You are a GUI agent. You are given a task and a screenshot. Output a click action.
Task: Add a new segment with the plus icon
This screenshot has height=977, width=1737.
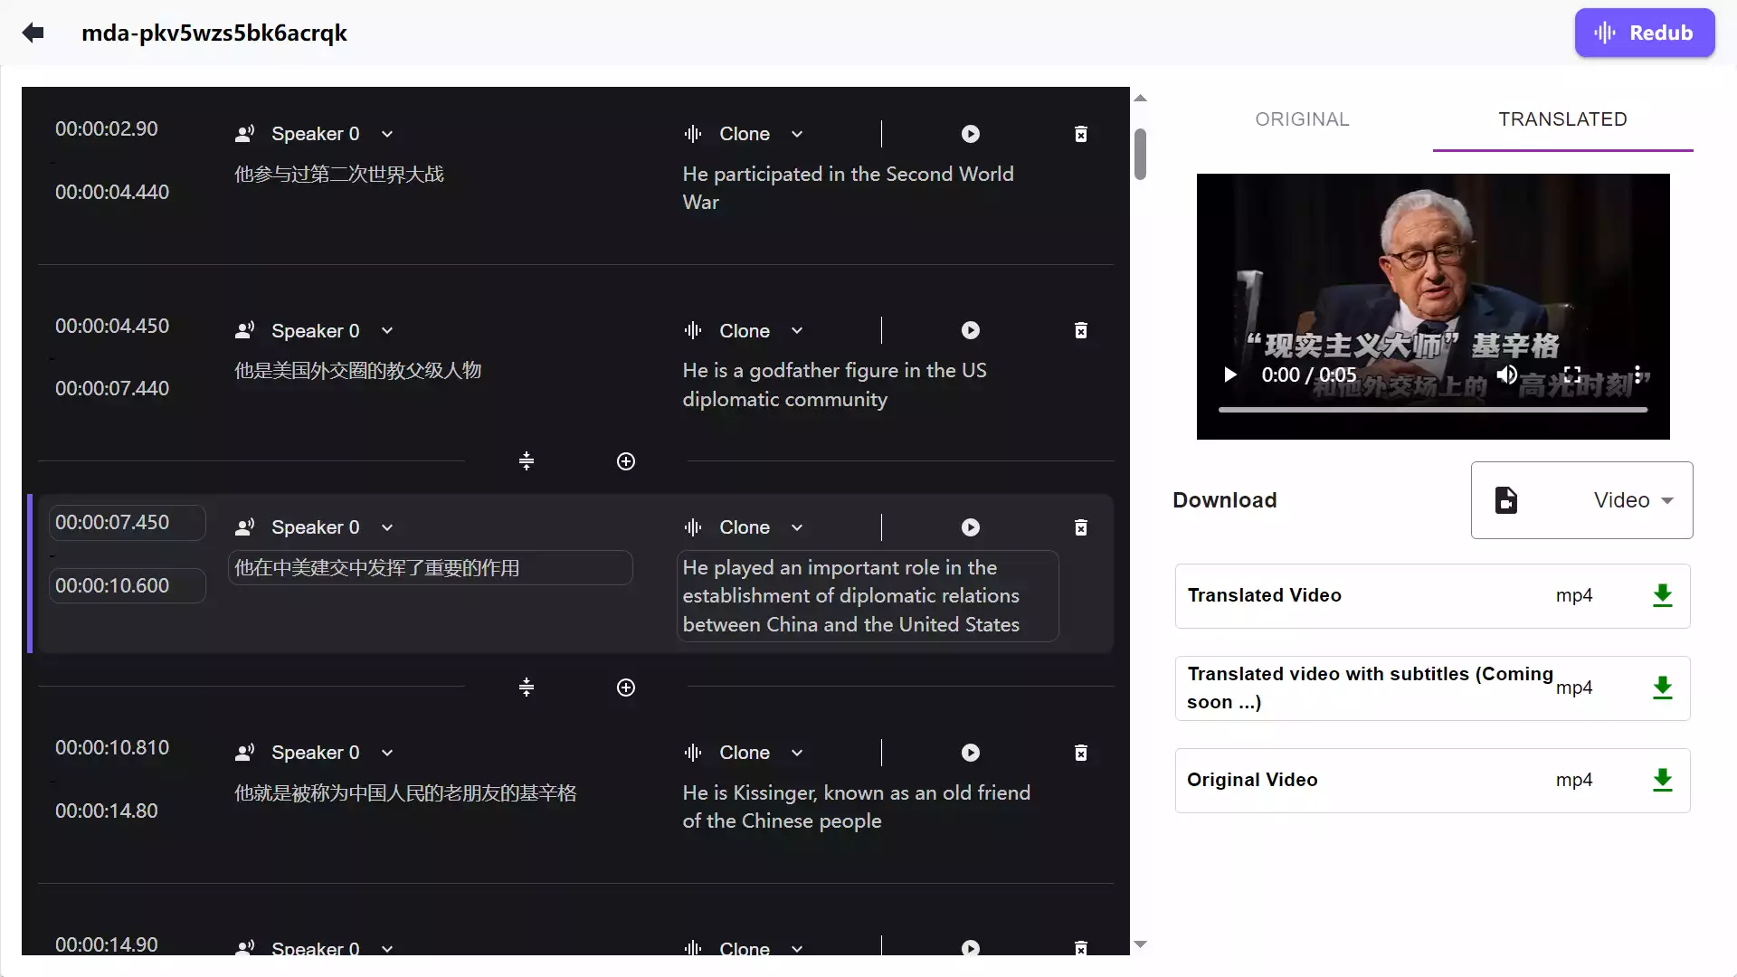(626, 461)
